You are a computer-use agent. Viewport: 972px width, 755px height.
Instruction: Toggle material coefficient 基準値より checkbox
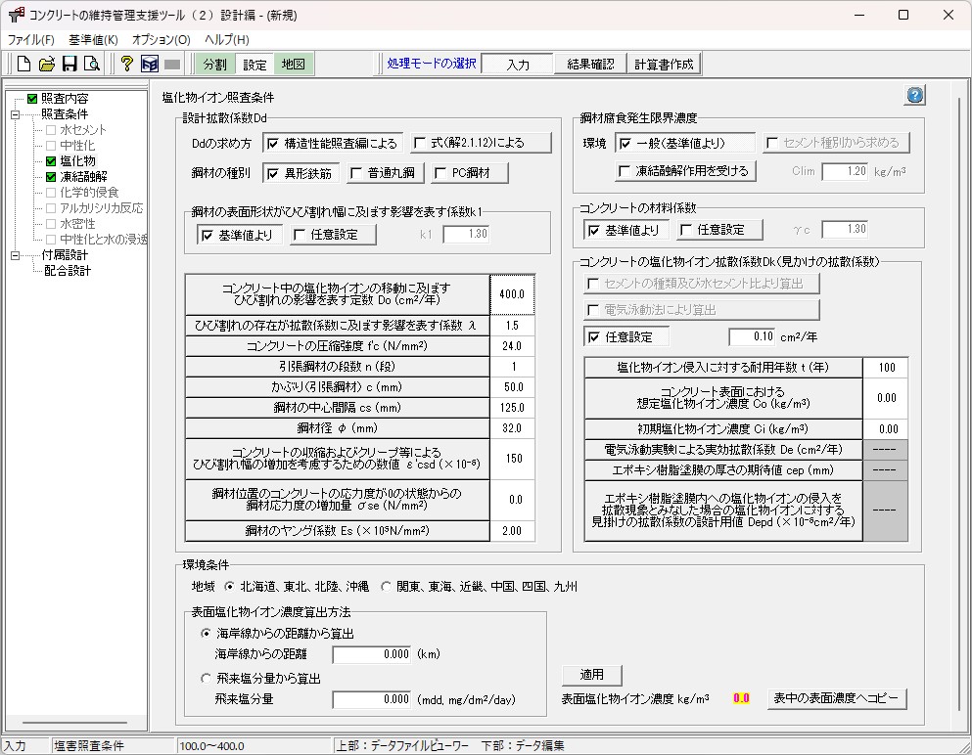pyautogui.click(x=625, y=230)
